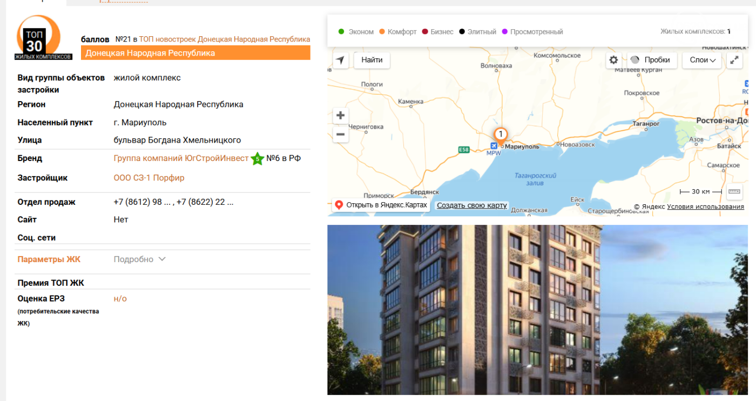Open the Слои layers dropdown
The height and width of the screenshot is (401, 756).
pos(702,60)
